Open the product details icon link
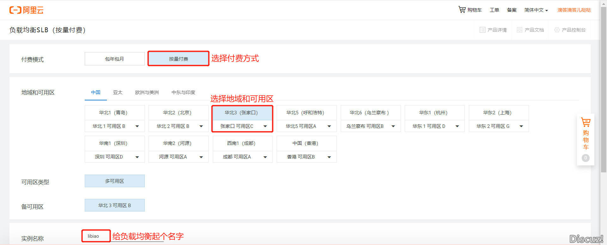Viewport: 607px width, 245px height. point(482,30)
